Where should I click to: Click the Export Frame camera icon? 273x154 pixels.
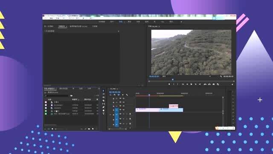click(x=214, y=84)
